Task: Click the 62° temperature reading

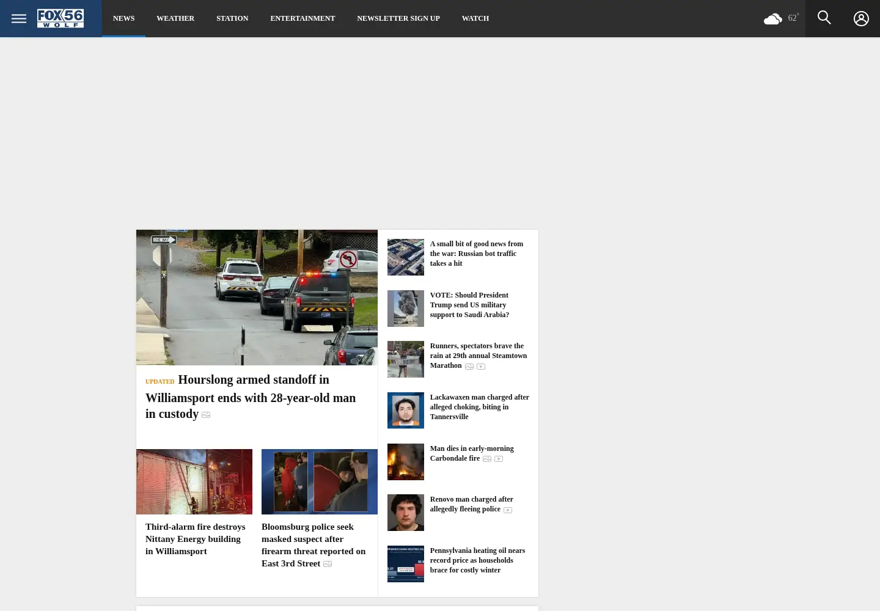Action: coord(793,18)
